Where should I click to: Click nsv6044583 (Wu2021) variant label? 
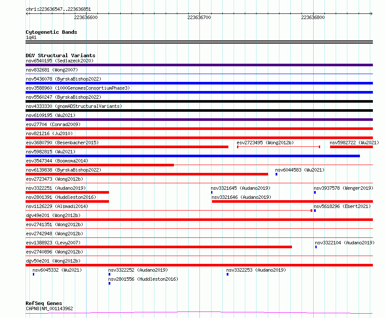[x=300, y=170]
